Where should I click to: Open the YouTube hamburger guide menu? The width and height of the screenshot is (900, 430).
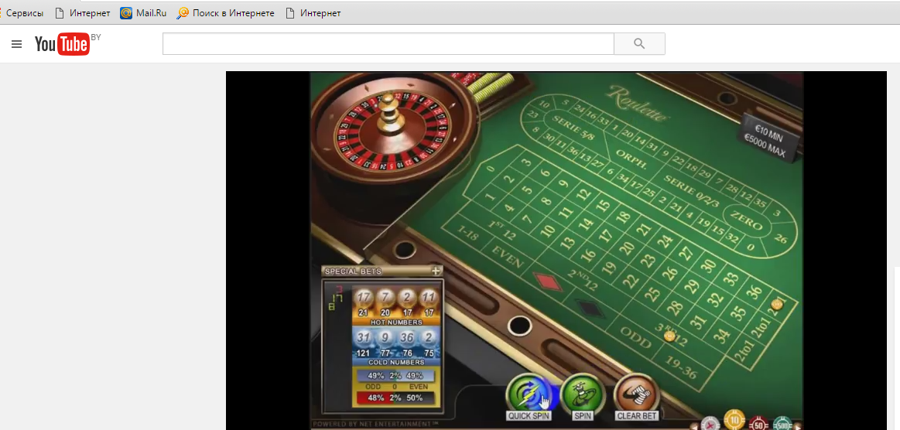(x=16, y=45)
